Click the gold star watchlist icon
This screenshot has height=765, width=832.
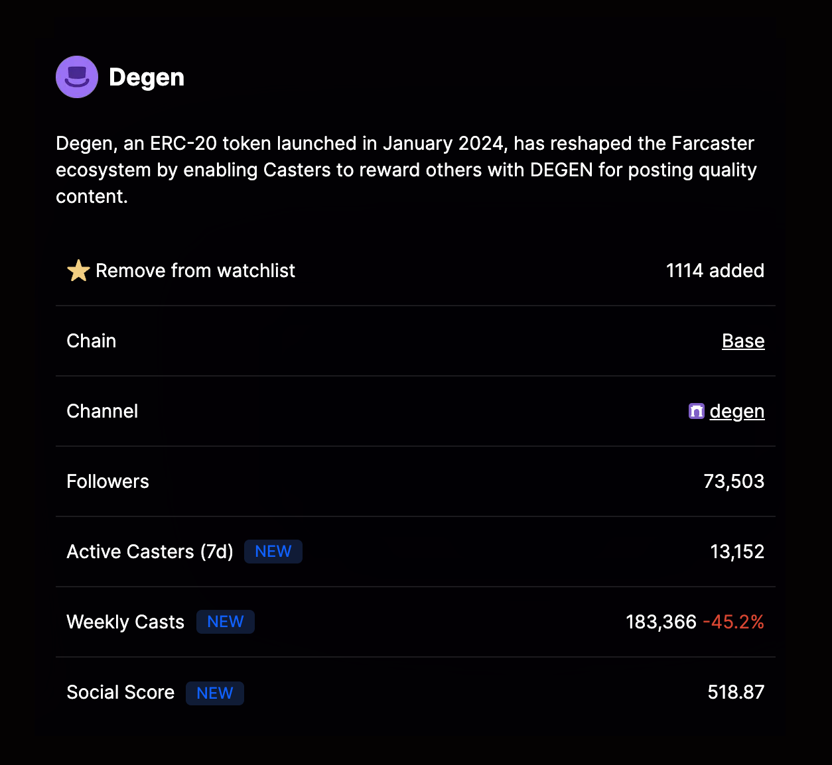point(78,270)
